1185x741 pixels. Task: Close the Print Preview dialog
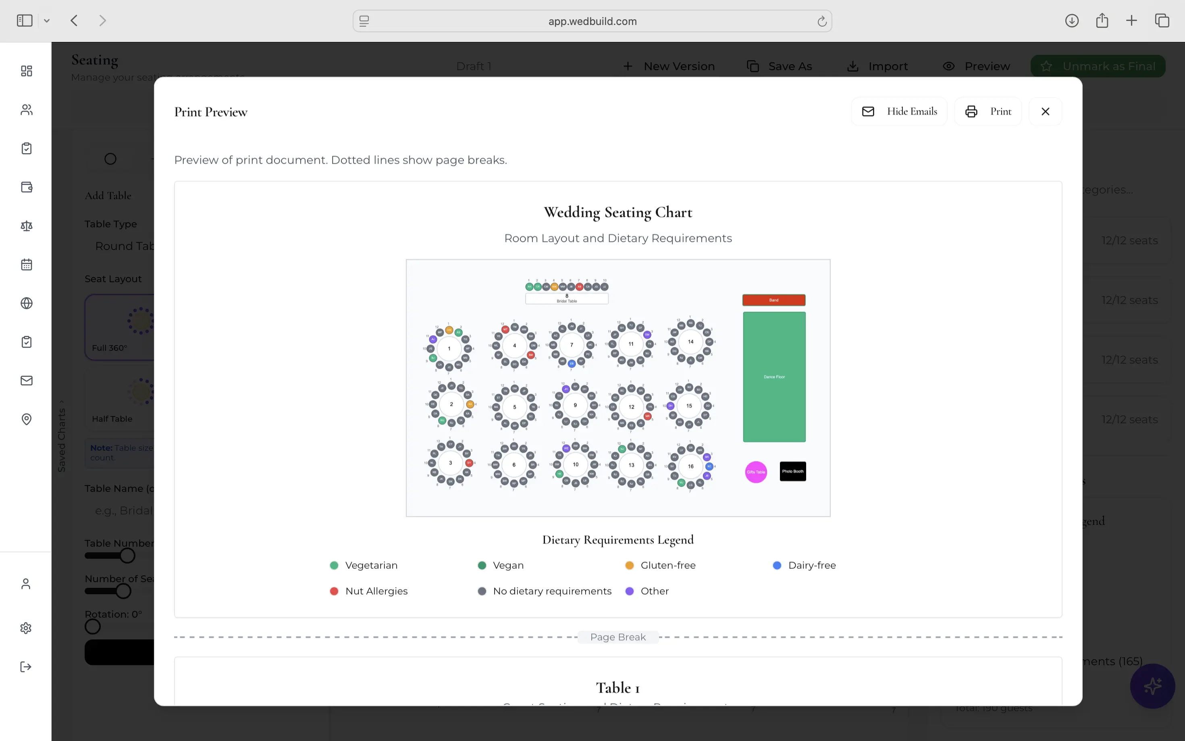1046,112
